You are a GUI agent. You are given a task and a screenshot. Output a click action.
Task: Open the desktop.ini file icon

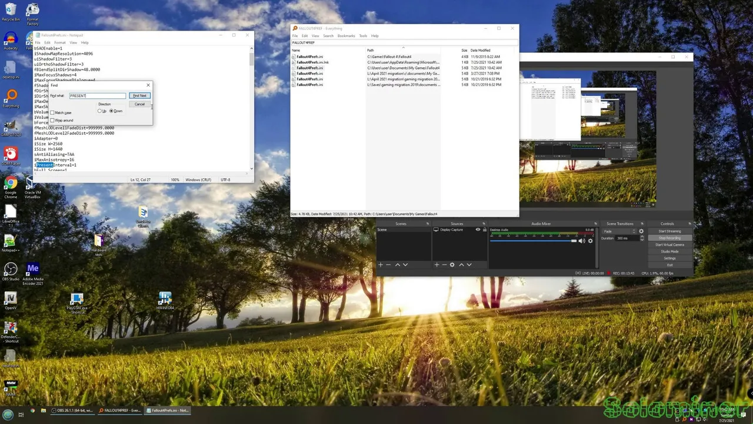(x=11, y=69)
